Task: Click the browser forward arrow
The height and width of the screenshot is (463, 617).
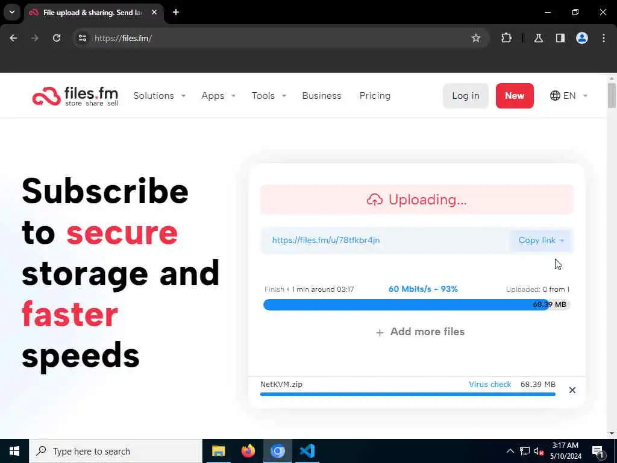Action: [35, 38]
